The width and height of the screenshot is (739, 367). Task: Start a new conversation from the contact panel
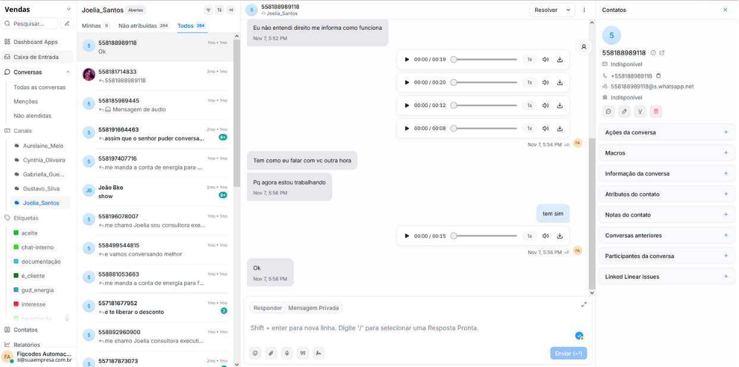click(607, 111)
